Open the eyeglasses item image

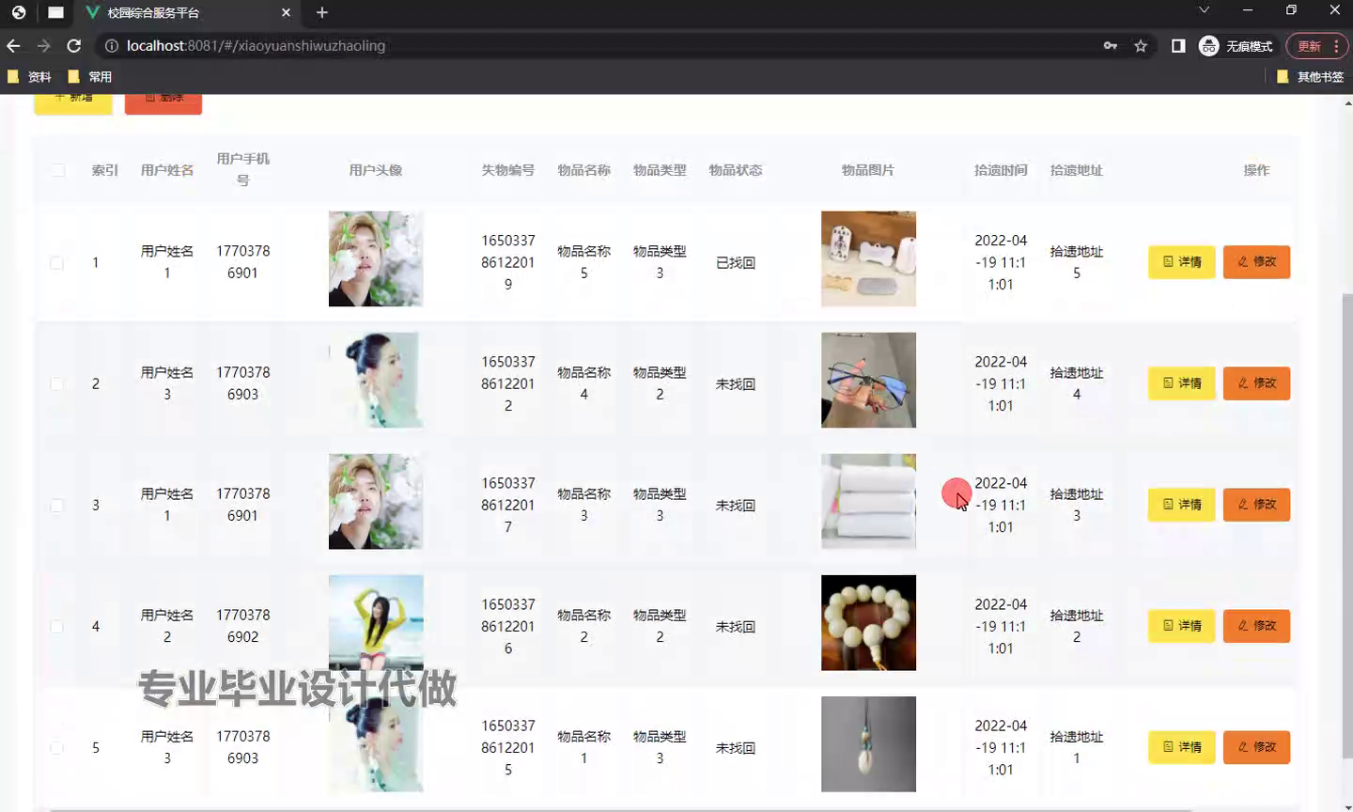(868, 380)
